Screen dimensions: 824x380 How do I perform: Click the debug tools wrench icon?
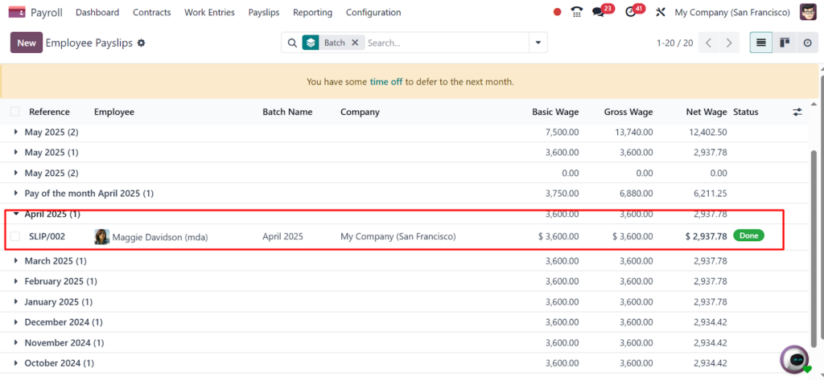661,12
